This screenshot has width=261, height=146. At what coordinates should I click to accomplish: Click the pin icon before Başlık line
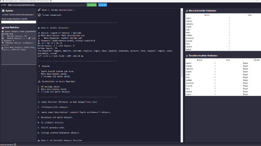pos(39,33)
